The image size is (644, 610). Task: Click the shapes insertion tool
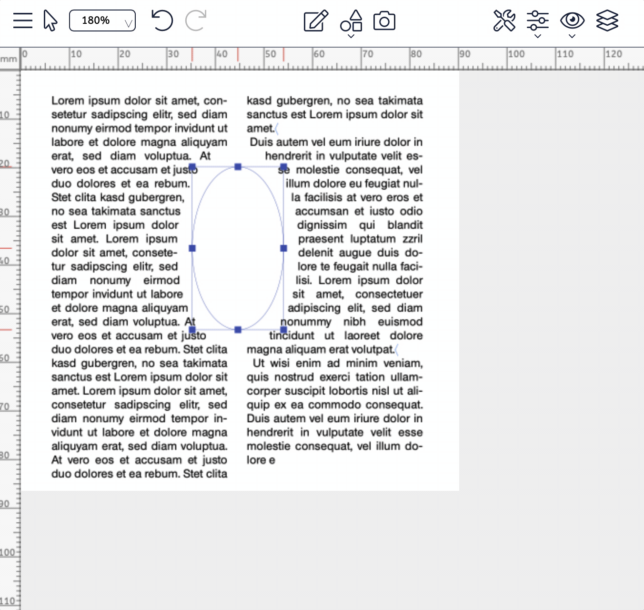(x=351, y=20)
